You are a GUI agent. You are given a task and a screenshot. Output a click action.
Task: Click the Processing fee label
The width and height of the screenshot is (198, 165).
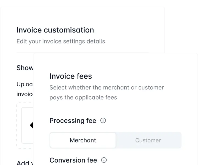[73, 121]
